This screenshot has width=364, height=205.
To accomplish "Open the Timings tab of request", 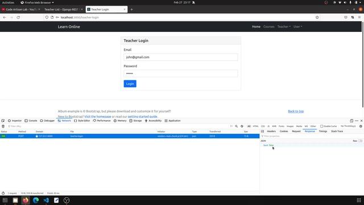I will (323, 132).
